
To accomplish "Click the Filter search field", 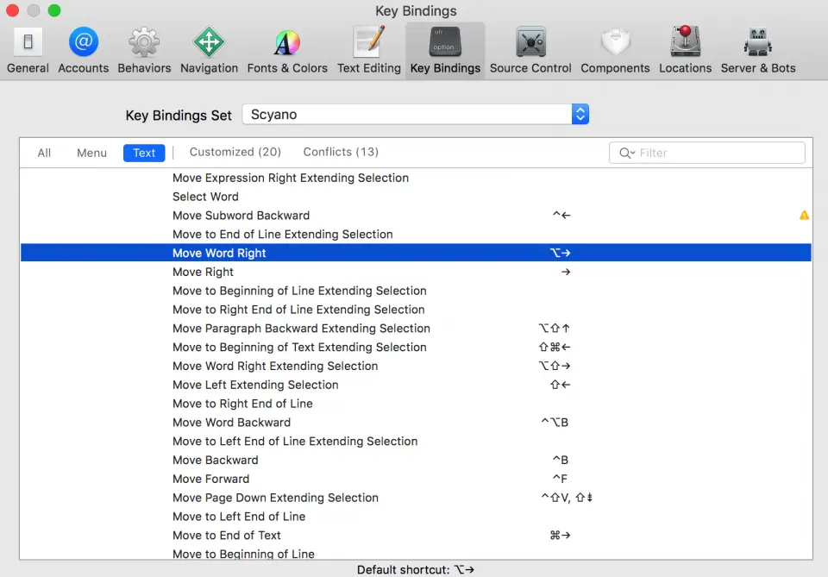I will 706,153.
